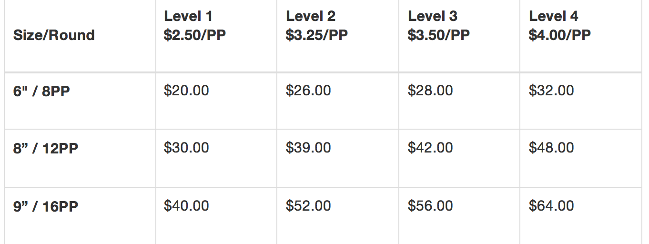Select the $39.00 price cell

308,148
